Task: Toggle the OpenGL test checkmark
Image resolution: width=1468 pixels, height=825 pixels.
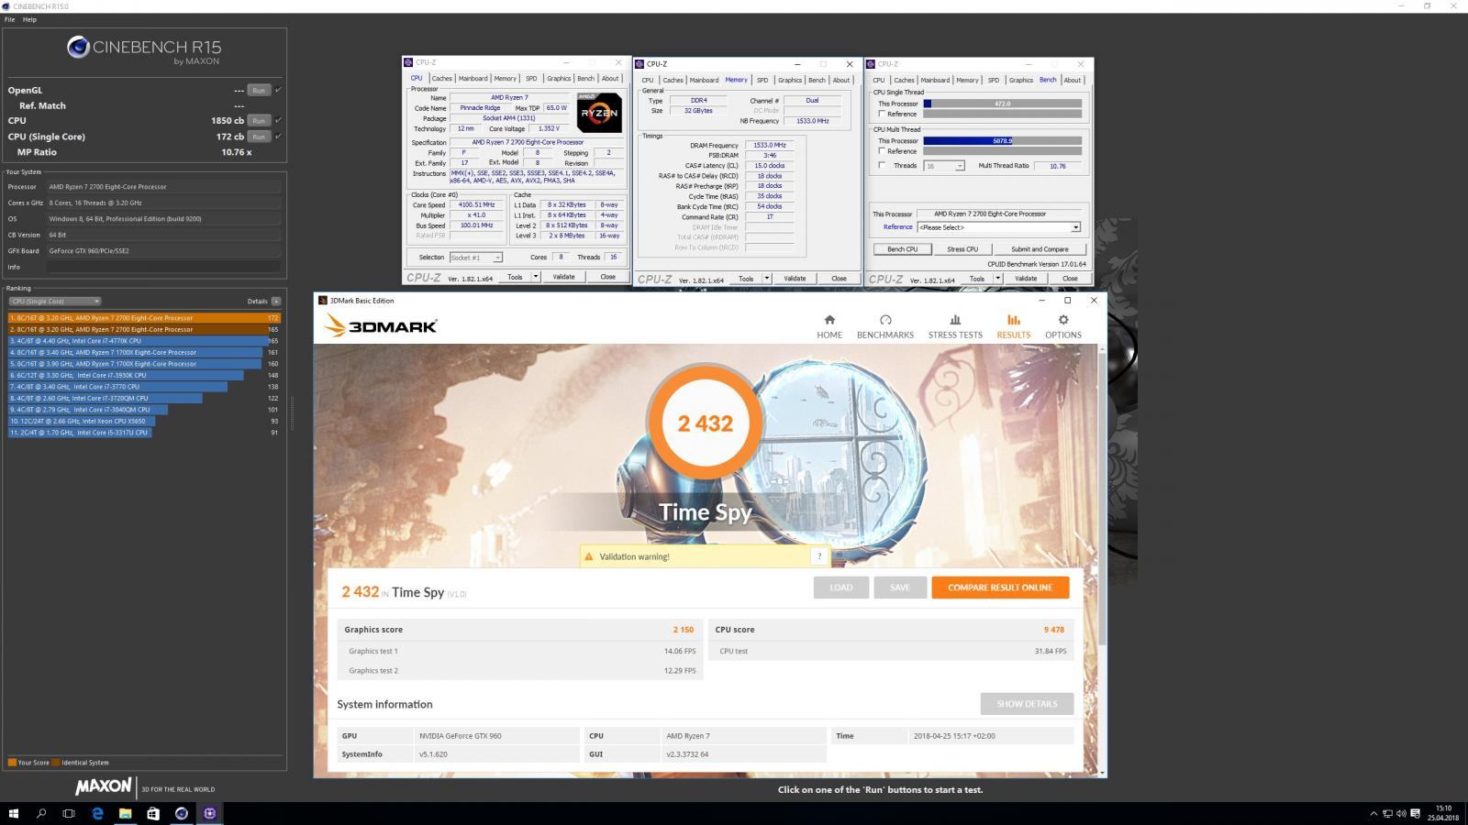Action: pos(278,90)
